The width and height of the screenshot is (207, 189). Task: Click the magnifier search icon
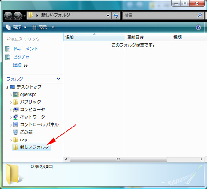(200, 15)
